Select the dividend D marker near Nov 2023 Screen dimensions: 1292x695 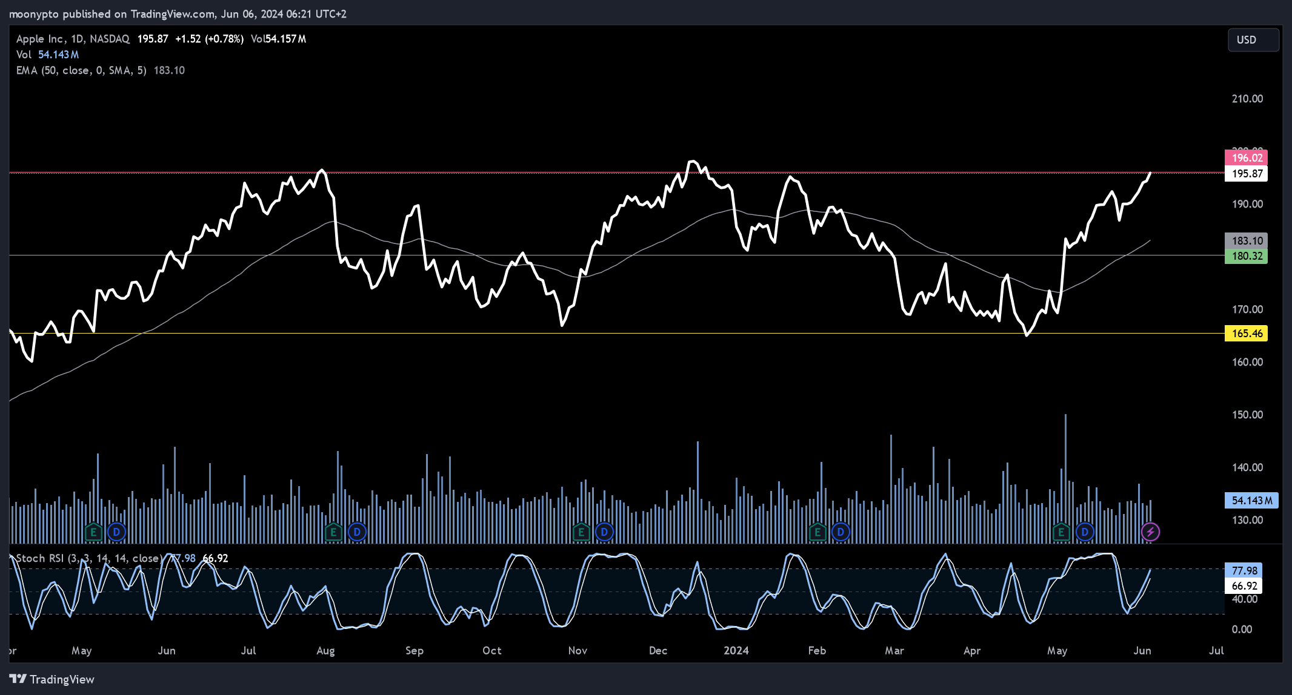coord(604,532)
